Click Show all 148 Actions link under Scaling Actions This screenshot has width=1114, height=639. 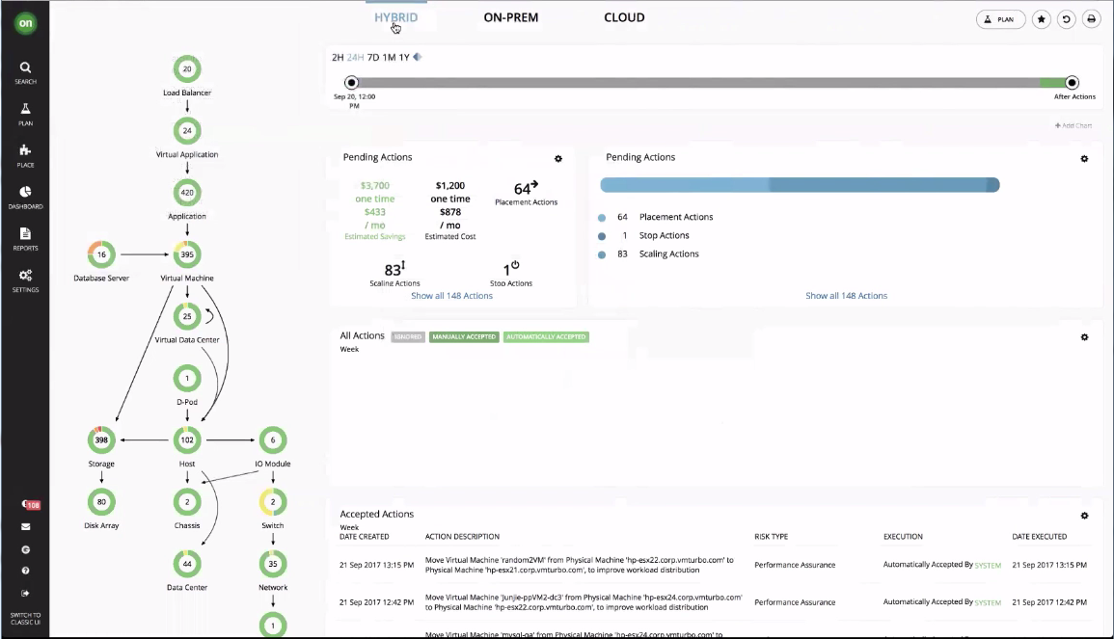pyautogui.click(x=451, y=296)
